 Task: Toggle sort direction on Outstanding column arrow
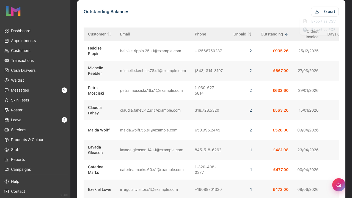[286, 34]
